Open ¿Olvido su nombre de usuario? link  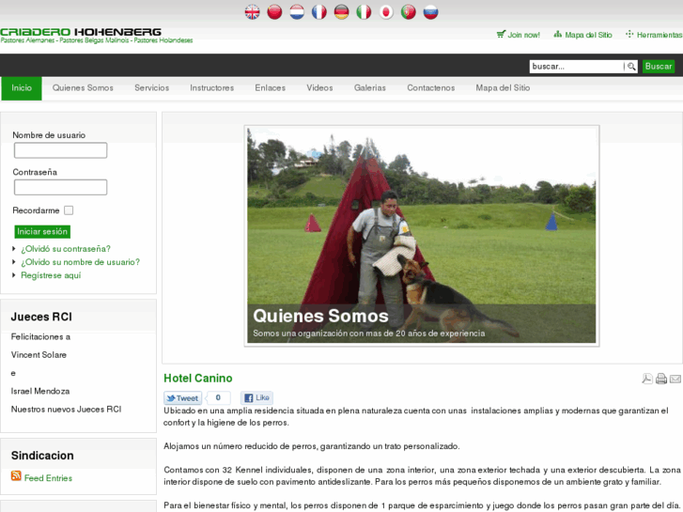81,262
